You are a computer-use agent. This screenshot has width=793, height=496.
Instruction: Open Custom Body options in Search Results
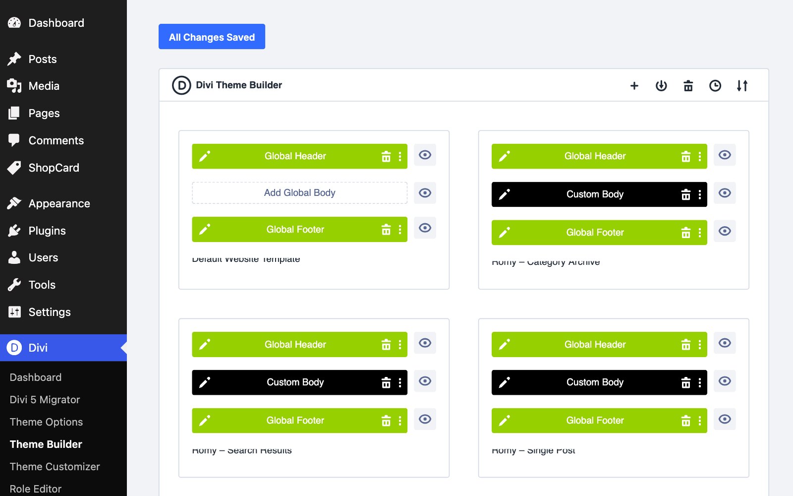(400, 382)
